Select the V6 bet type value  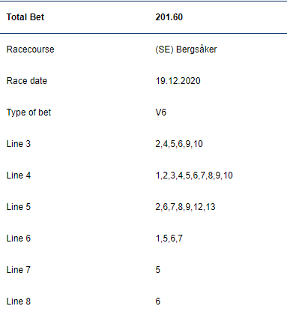[161, 112]
